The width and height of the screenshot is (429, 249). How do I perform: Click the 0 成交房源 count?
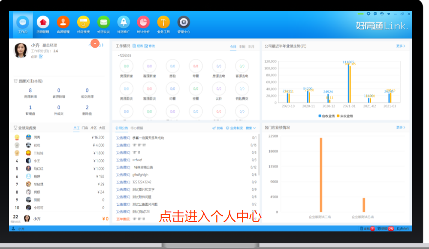[87, 90]
